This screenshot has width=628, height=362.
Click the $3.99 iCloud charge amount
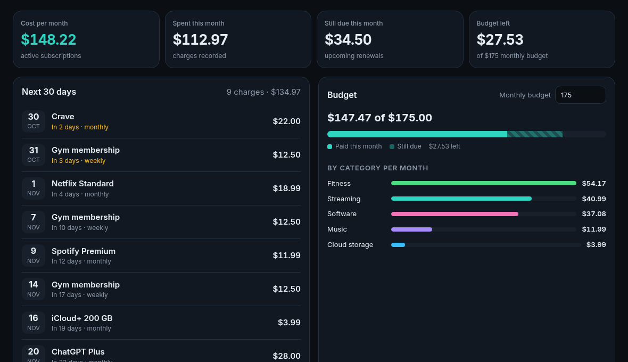tap(289, 323)
